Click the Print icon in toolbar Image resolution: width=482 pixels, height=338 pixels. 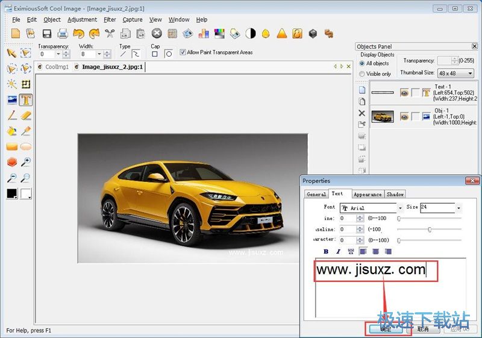tap(62, 34)
